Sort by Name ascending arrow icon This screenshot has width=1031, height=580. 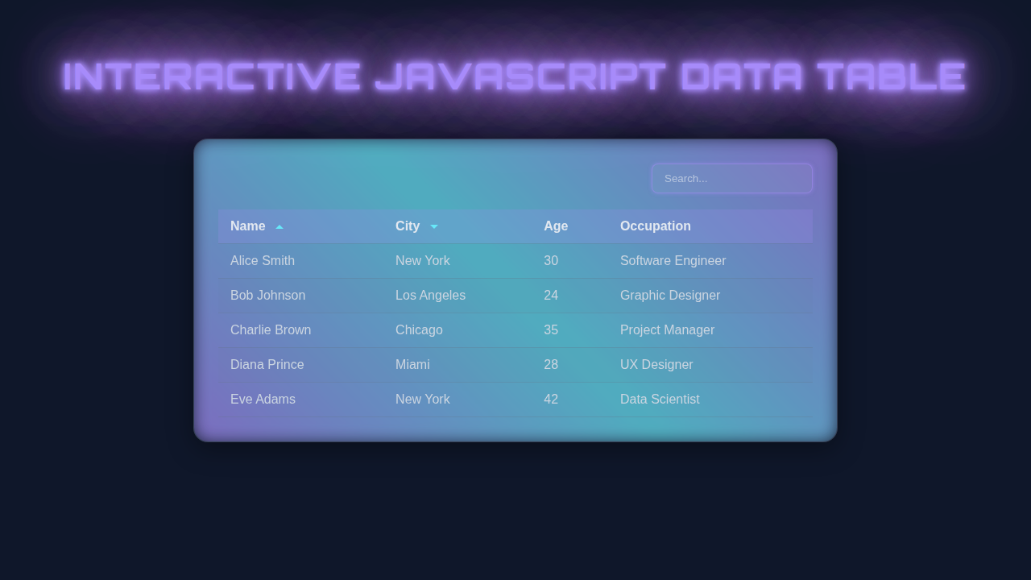pyautogui.click(x=279, y=226)
